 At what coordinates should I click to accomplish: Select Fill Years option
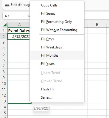[57, 64]
